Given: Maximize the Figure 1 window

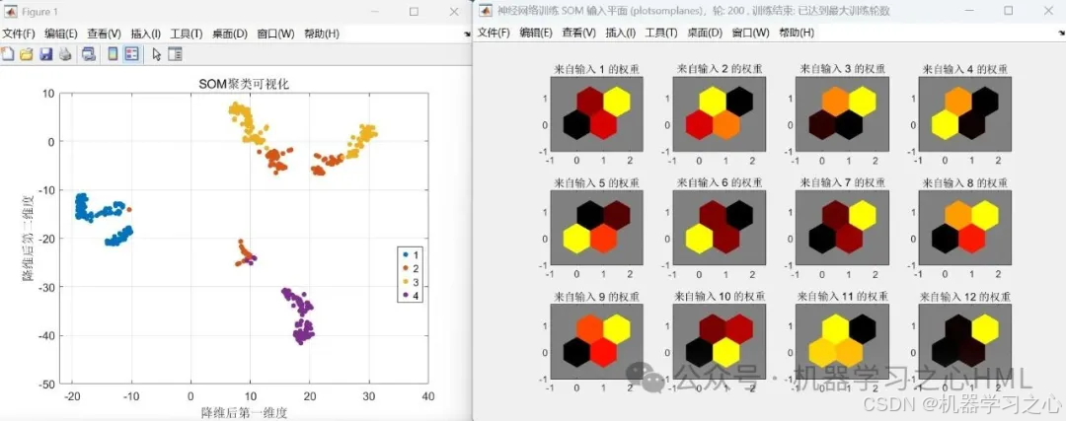Looking at the screenshot, I should coord(414,12).
